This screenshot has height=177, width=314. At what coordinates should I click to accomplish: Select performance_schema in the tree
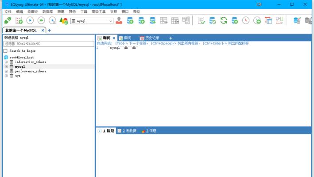(31, 71)
